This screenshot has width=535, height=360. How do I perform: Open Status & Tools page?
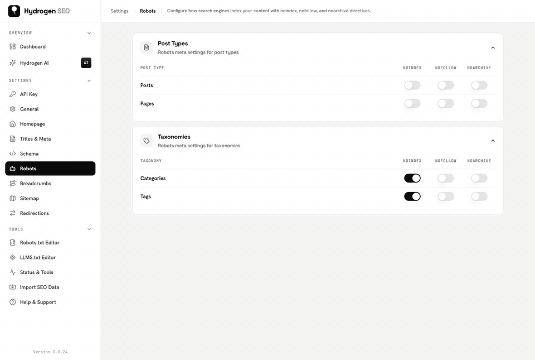[x=50, y=272]
